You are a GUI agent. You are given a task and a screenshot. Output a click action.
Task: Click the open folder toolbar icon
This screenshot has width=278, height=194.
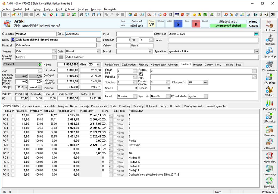point(14,15)
